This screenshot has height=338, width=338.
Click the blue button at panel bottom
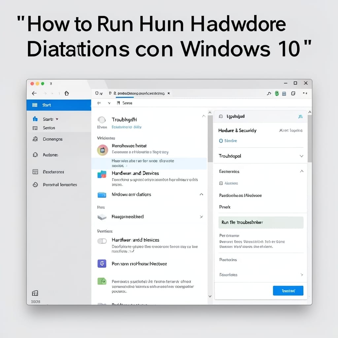coord(288,291)
